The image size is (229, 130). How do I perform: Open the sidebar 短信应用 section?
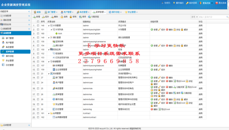(x=16, y=24)
